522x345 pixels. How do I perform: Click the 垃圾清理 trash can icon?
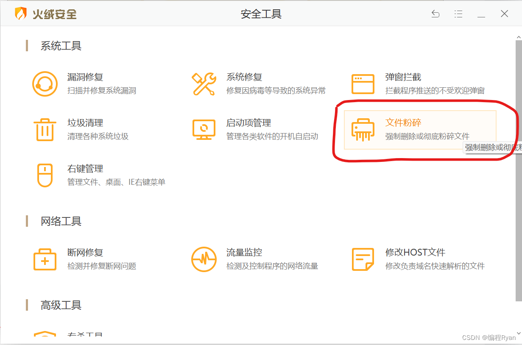point(45,130)
